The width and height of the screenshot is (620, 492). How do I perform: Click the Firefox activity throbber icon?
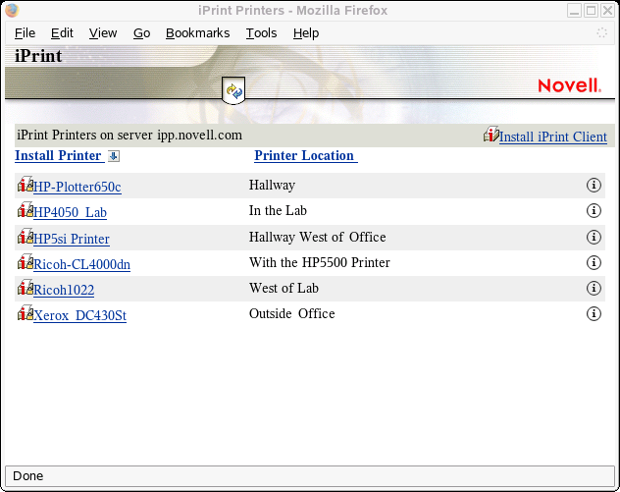(601, 32)
